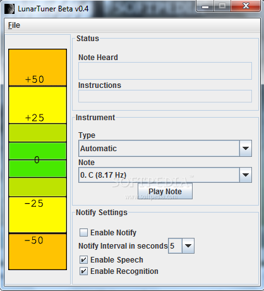This screenshot has height=291, width=264.
Task: Close the LunarTuner window
Action: click(x=246, y=6)
